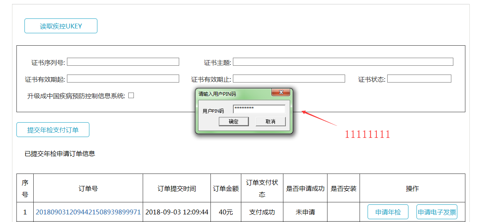Screen dimensions: 479x222
Task: Select the 支付成功 status cell
Action: click(x=262, y=212)
